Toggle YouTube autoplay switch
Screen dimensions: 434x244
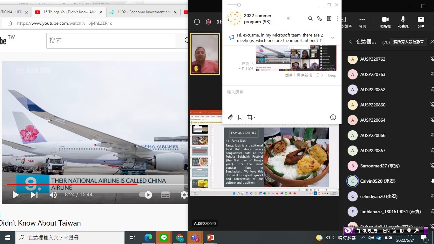click(x=146, y=195)
